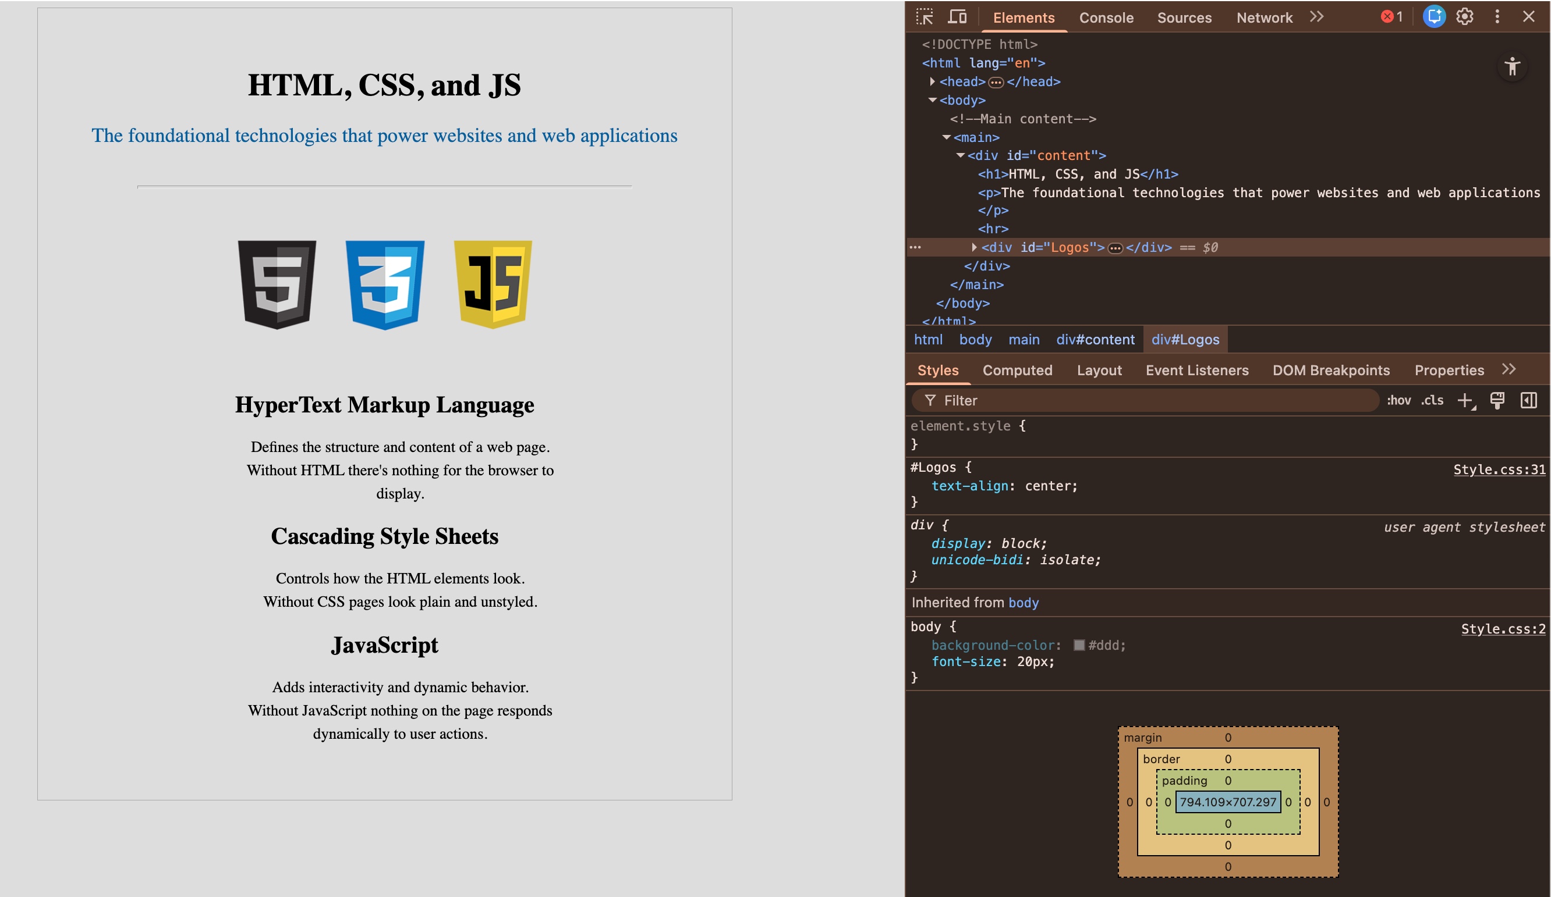The image size is (1551, 897).
Task: Toggle the blue sync indicator icon
Action: pyautogui.click(x=1434, y=17)
